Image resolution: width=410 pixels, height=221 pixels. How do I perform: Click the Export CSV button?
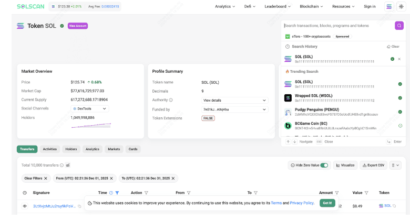(x=373, y=165)
